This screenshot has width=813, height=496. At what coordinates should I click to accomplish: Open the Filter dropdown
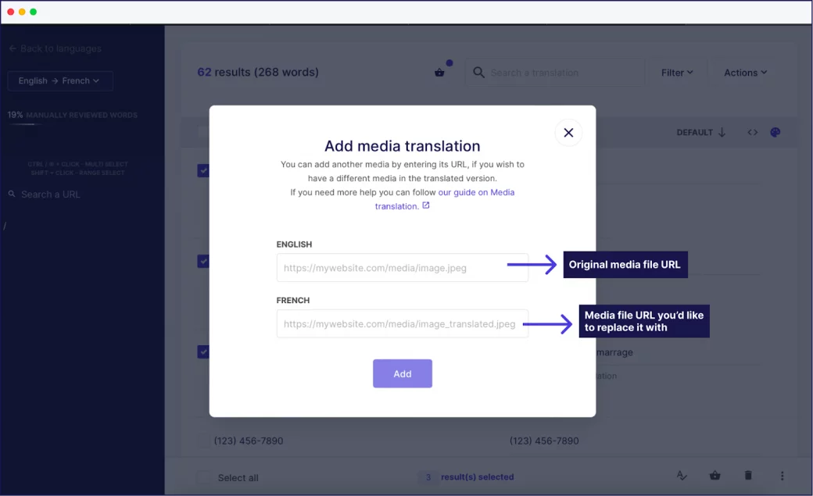[x=677, y=73]
